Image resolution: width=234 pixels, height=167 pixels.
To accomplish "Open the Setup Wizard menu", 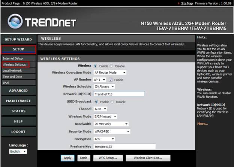I will coord(18,39).
